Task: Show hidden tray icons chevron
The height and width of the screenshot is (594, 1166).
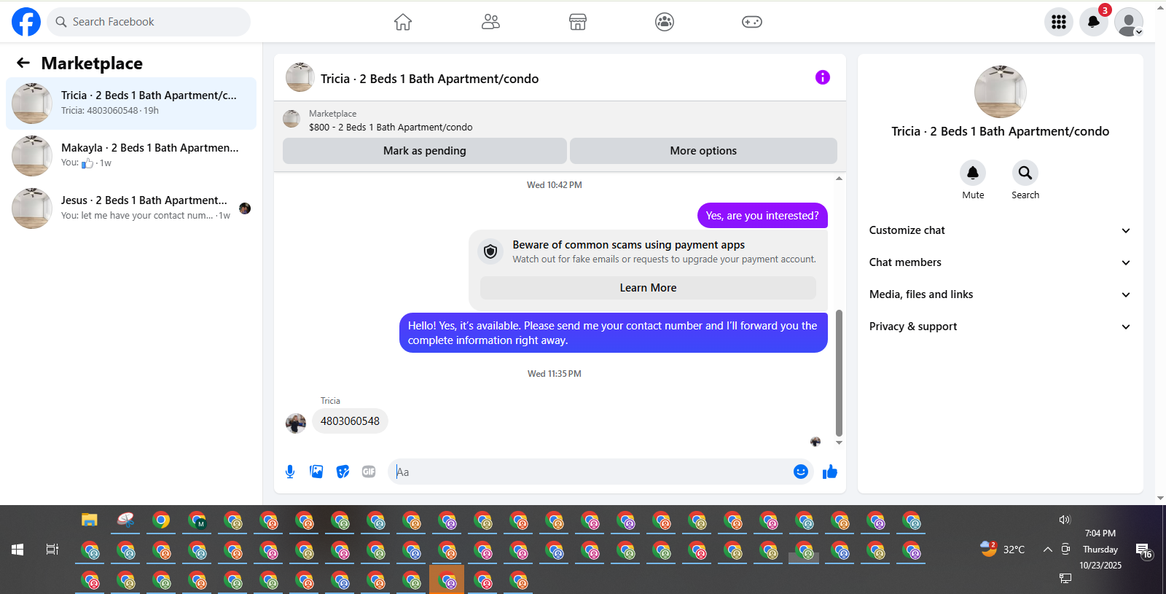Action: click(1047, 550)
